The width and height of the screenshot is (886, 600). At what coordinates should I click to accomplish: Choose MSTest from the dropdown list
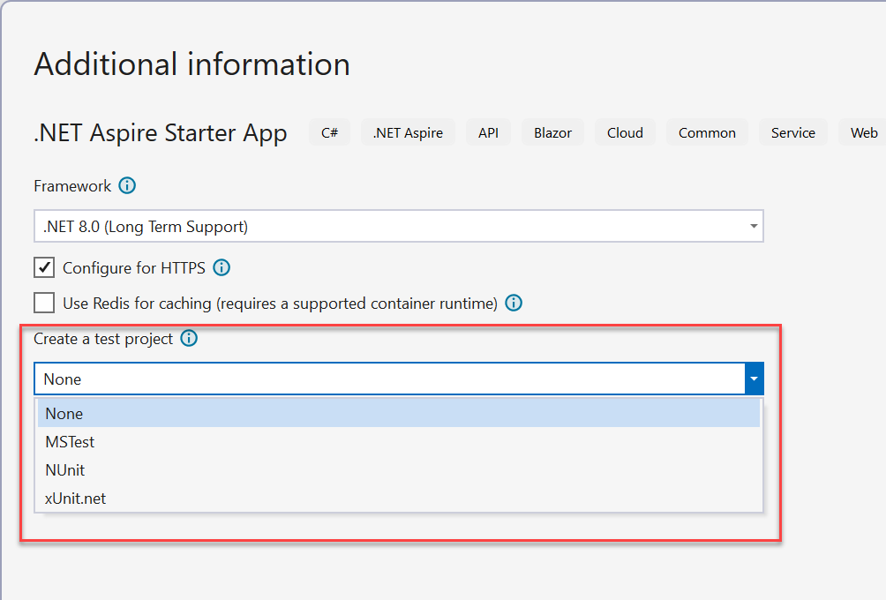point(399,442)
